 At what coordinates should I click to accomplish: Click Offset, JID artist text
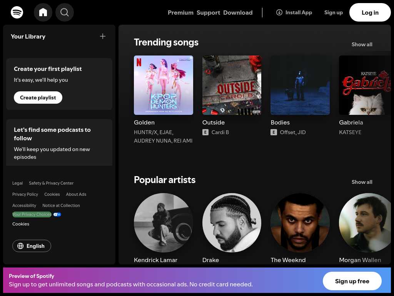pos(293,132)
